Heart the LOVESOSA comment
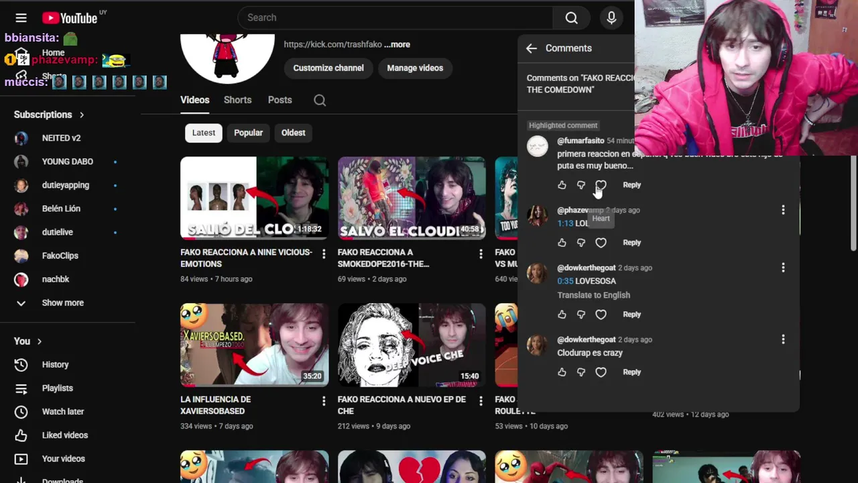 [601, 315]
